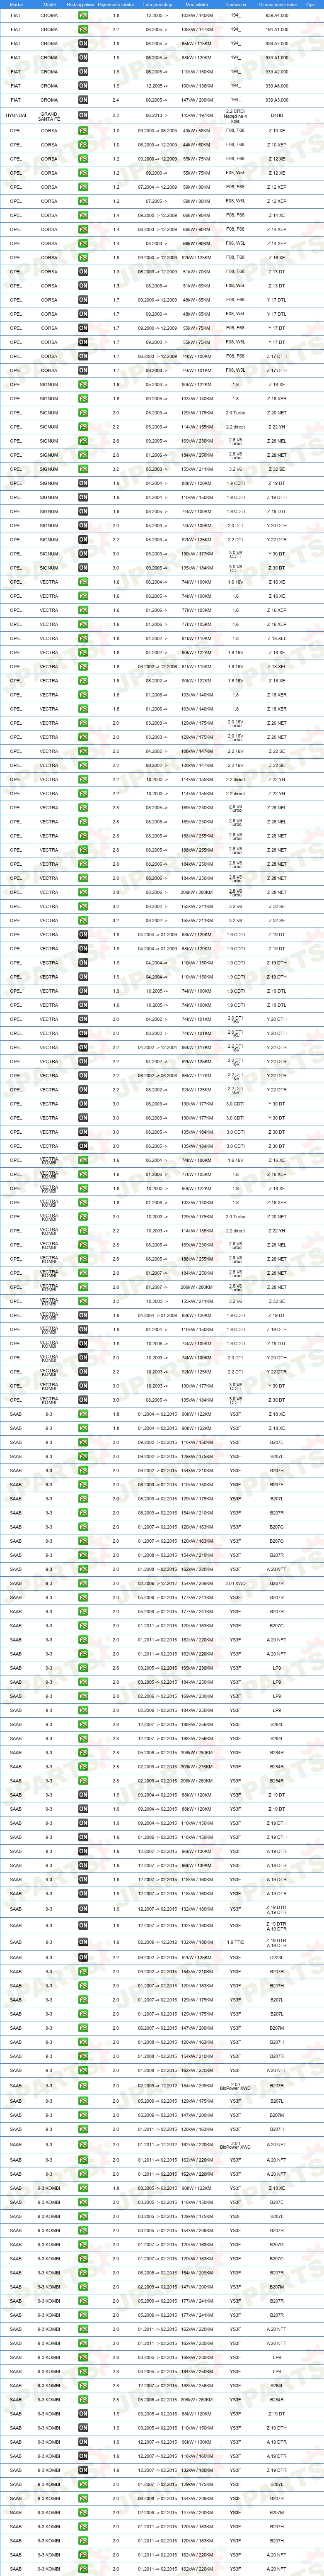Click engine code Z 28 NEL in Signum row
This screenshot has width=324, height=2576.
tap(277, 440)
